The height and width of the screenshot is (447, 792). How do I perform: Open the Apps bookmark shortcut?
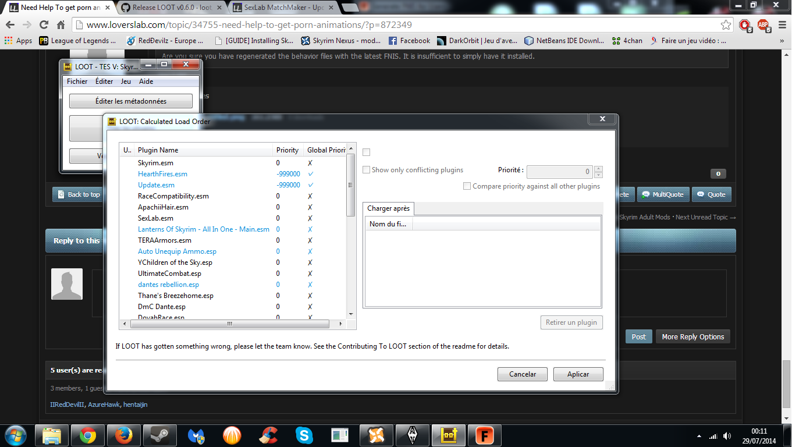[x=19, y=41]
